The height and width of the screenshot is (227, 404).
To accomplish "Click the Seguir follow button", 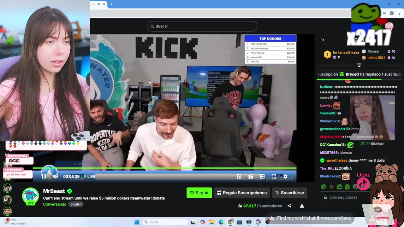I will (199, 193).
